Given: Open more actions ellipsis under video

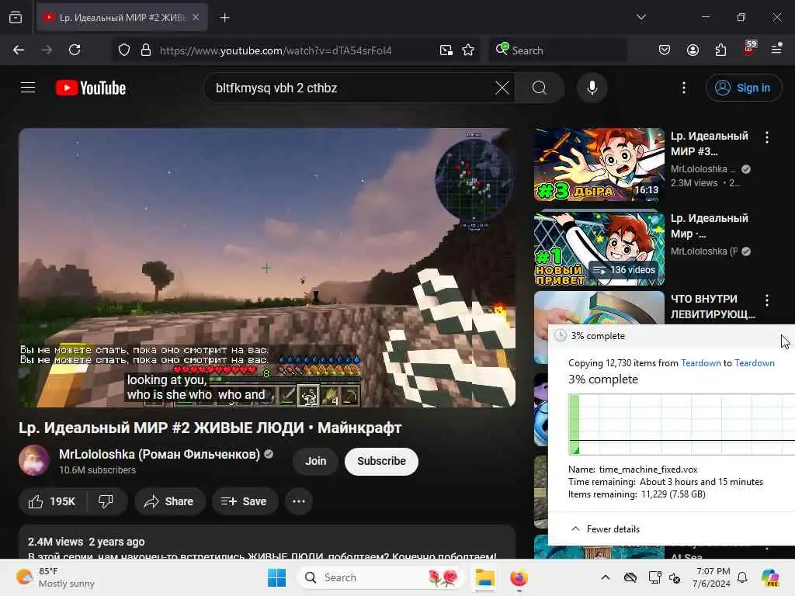Looking at the screenshot, I should click(x=299, y=501).
